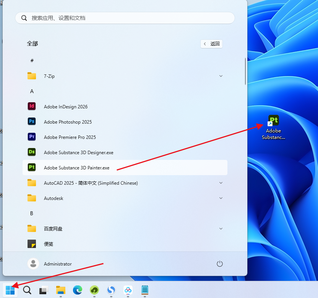Click the "Adobe Substance 3D Designer.exe" label
The width and height of the screenshot is (318, 298).
pyautogui.click(x=79, y=153)
